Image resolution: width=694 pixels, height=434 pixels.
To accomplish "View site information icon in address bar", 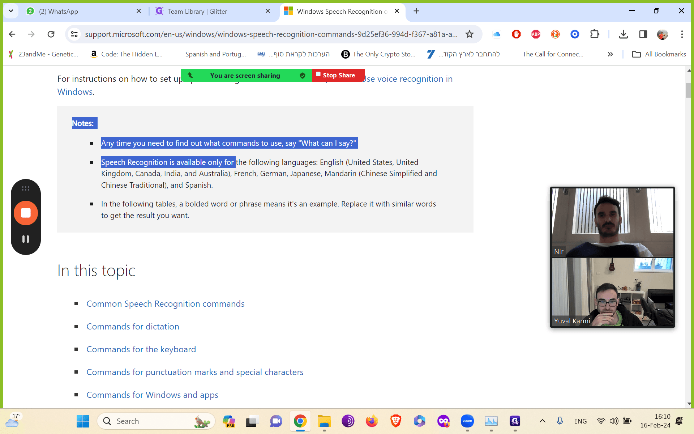I will click(x=74, y=34).
